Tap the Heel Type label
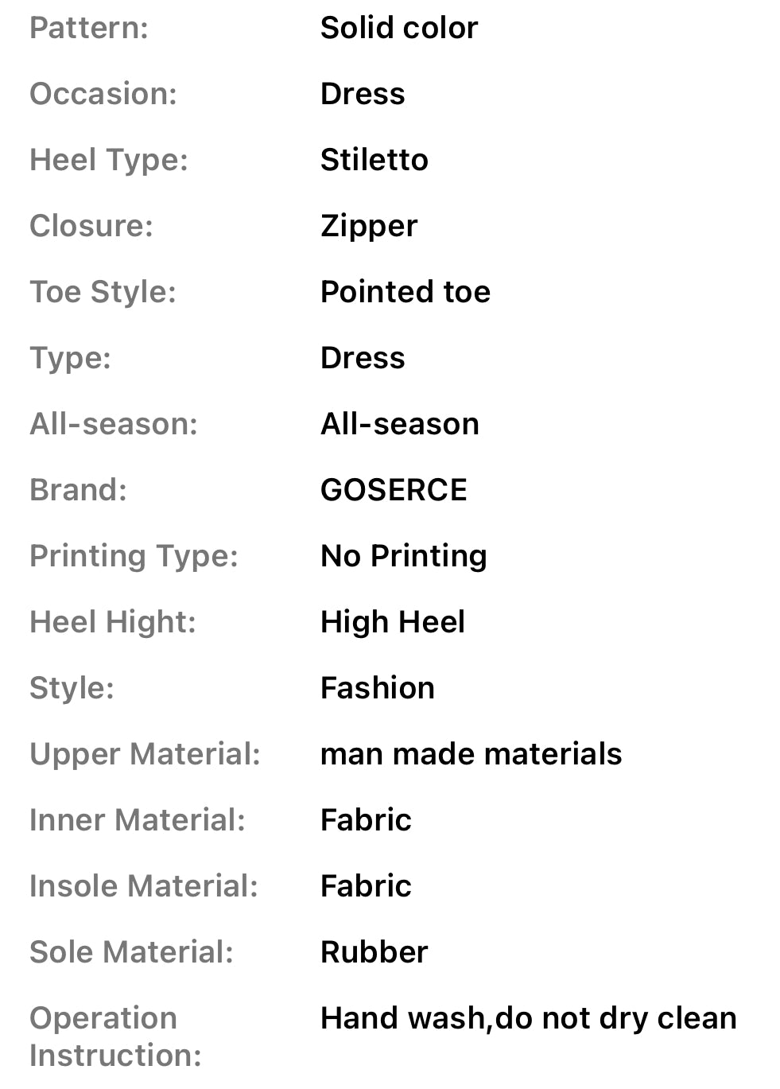The image size is (780, 1089). tap(109, 160)
